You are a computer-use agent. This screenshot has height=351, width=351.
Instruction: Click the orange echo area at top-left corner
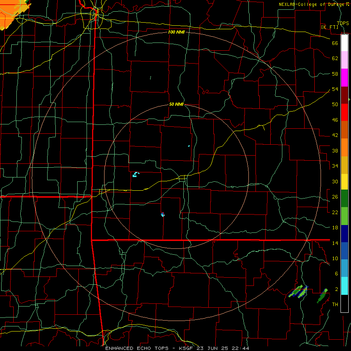click(x=10, y=12)
